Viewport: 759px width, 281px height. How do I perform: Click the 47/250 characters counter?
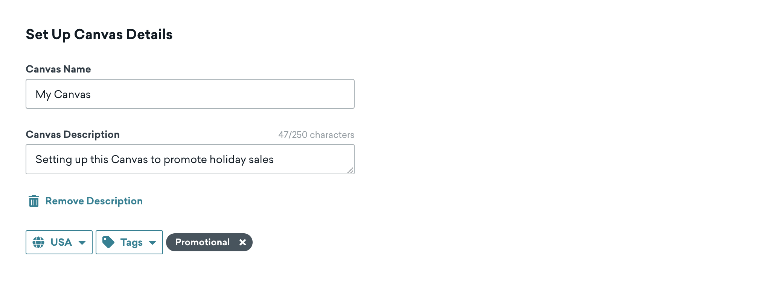click(x=316, y=135)
